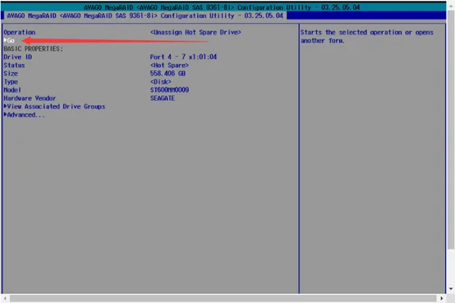
Task: Open the Operation dropdown value Unassign Hot Spare Drive
Action: pyautogui.click(x=195, y=32)
